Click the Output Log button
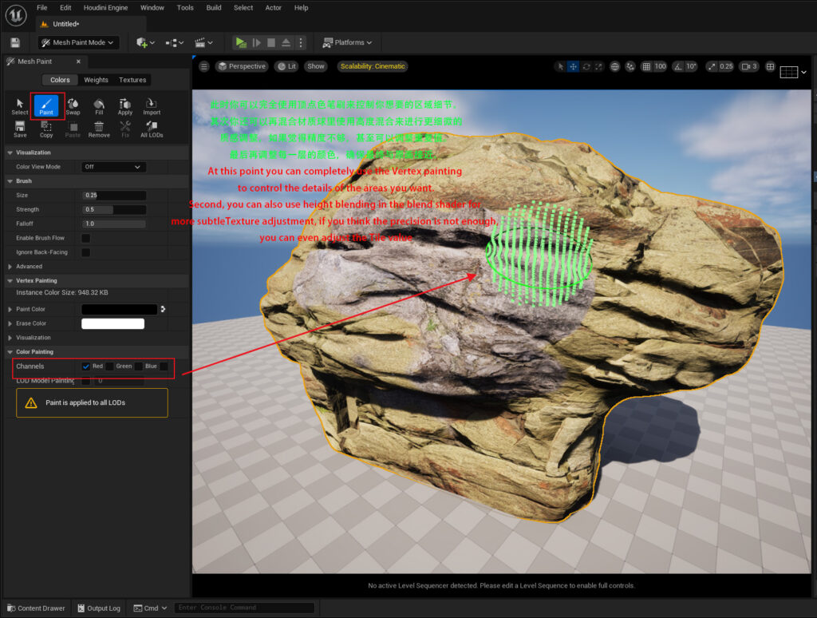817x618 pixels. click(x=97, y=608)
